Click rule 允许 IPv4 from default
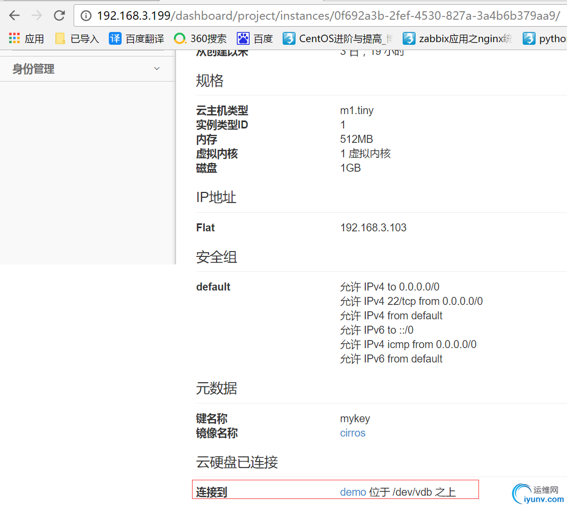567x508 pixels. tap(391, 316)
